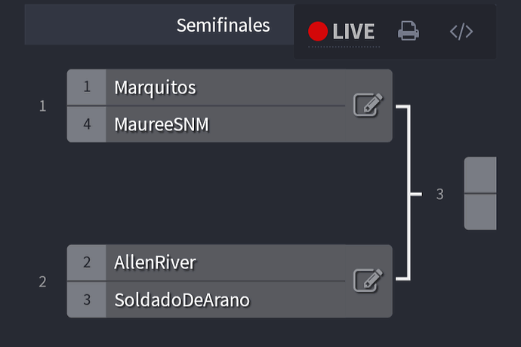Select match number 1 label
The height and width of the screenshot is (347, 521).
[x=42, y=106]
